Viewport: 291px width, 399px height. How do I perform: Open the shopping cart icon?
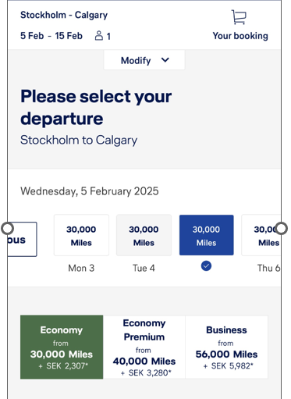239,17
